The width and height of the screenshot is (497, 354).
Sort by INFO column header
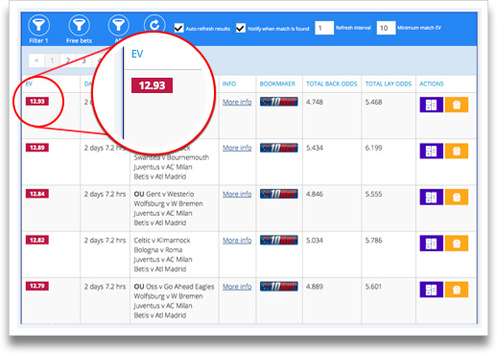coord(229,83)
